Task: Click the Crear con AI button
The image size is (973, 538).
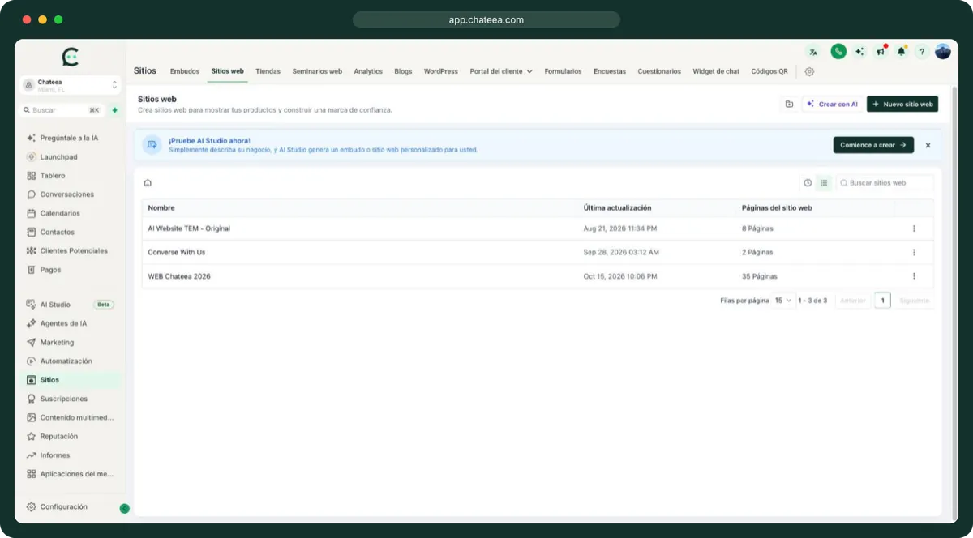Action: pos(832,104)
